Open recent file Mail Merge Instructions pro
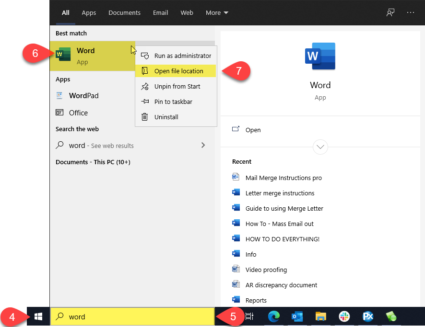This screenshot has width=425, height=327. 283,178
